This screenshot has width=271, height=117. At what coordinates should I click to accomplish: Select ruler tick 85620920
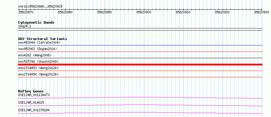(222, 12)
